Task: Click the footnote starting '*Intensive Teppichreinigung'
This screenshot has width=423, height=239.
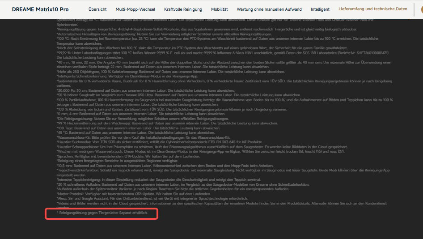Action: 159,179
